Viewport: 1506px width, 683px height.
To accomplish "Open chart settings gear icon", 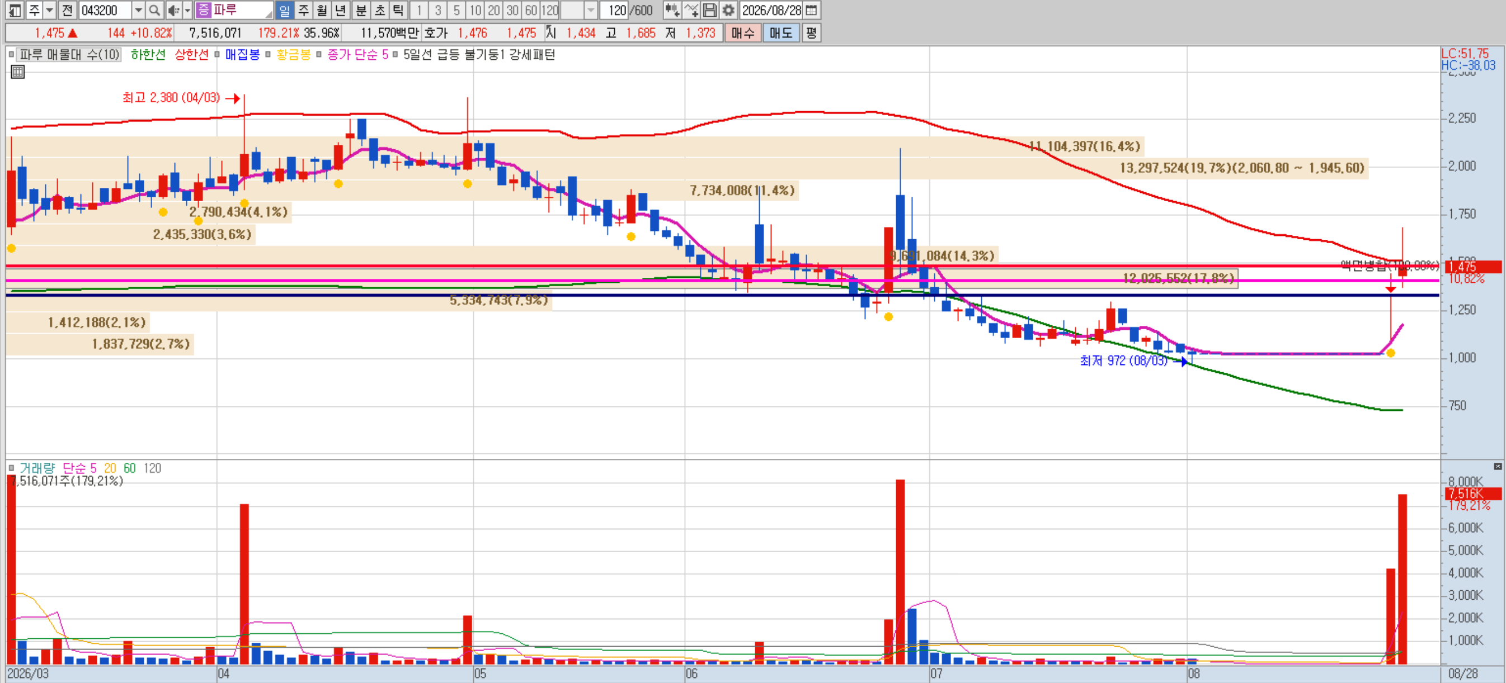I will pos(728,10).
